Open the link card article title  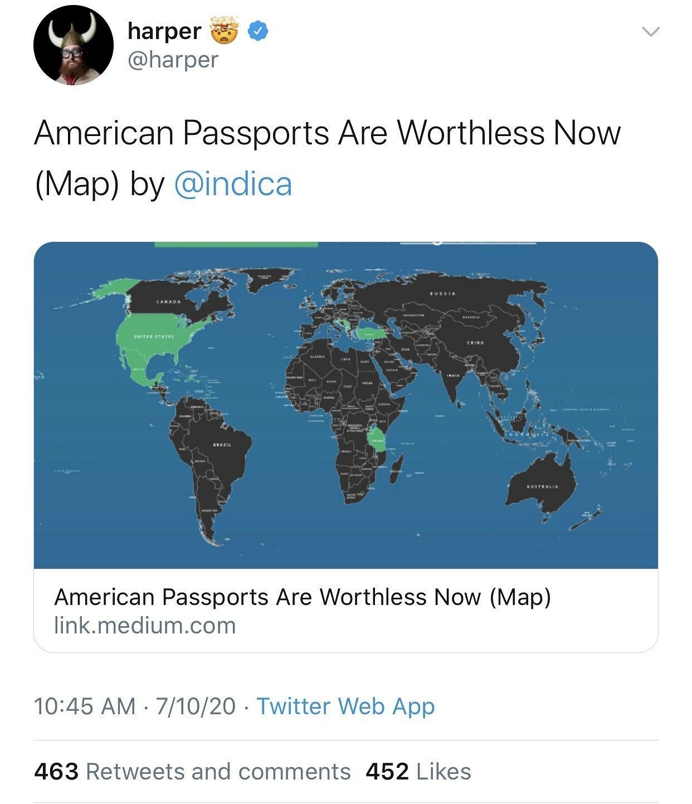302,597
